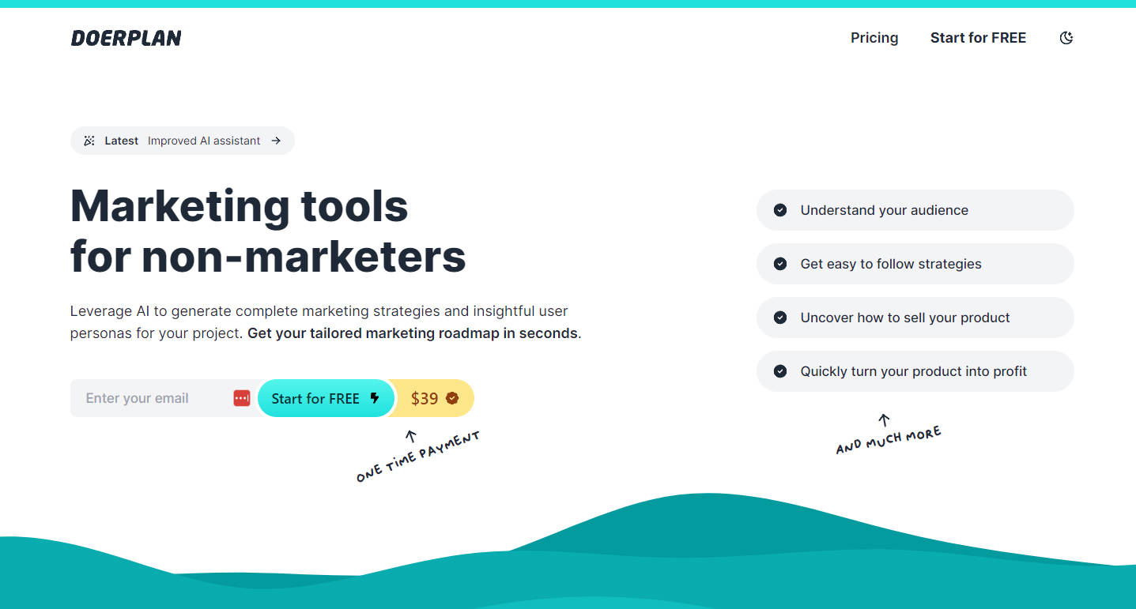Click checkmark beside Get easy to follow strategies
The height and width of the screenshot is (609, 1136).
click(x=780, y=264)
